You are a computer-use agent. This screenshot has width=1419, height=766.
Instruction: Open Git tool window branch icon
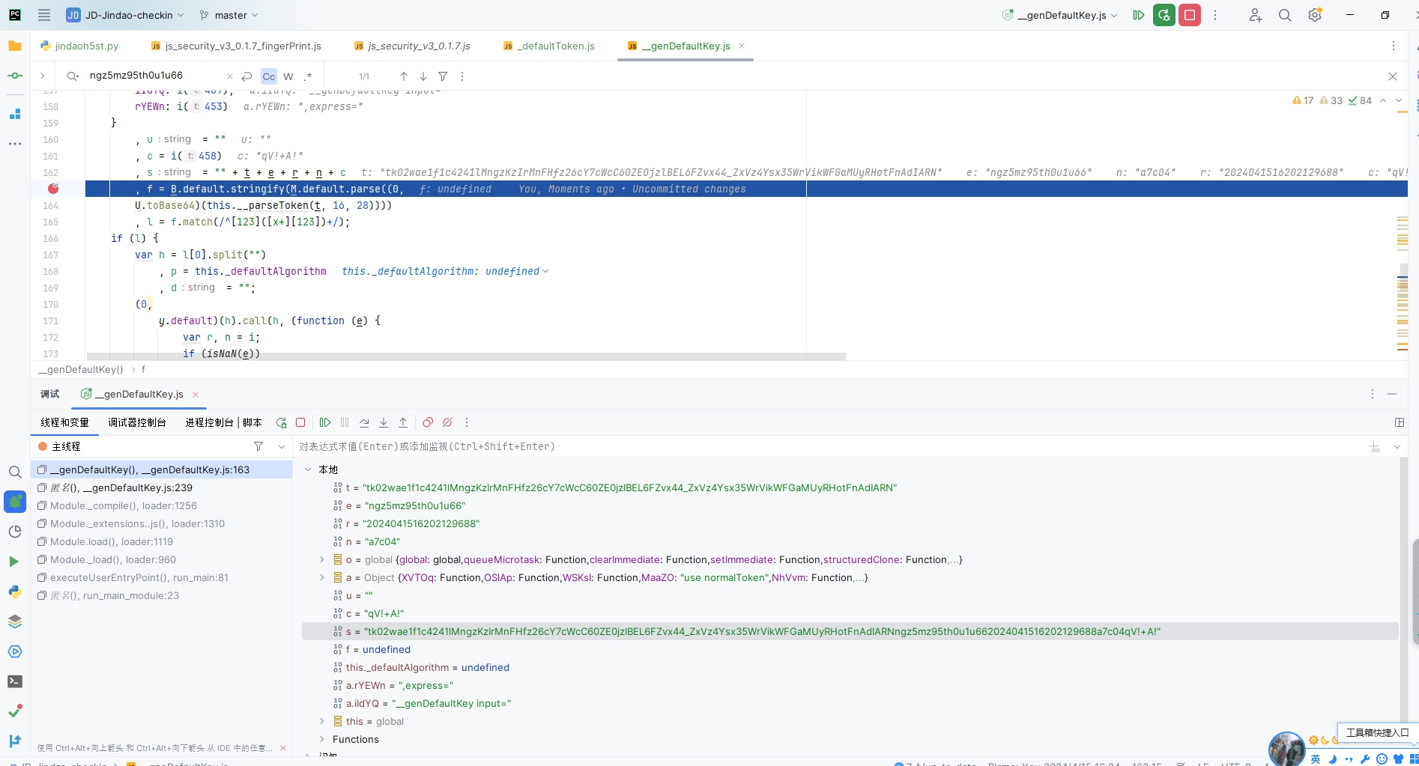pos(14,741)
